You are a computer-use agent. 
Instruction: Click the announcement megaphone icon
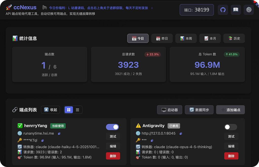coord(45,7)
